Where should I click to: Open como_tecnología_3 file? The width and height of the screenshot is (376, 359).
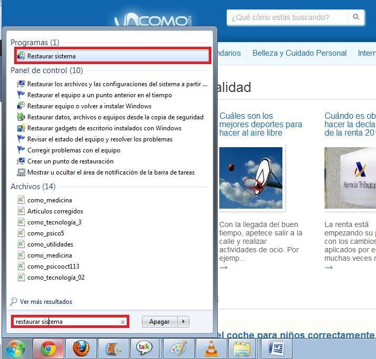(54, 222)
